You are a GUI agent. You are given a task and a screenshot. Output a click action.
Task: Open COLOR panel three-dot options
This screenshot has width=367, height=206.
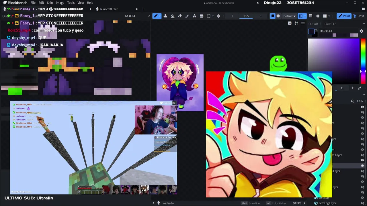[320, 24]
